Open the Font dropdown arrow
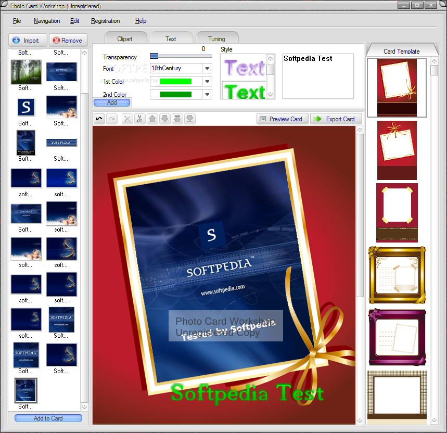Image resolution: width=447 pixels, height=433 pixels. click(207, 68)
